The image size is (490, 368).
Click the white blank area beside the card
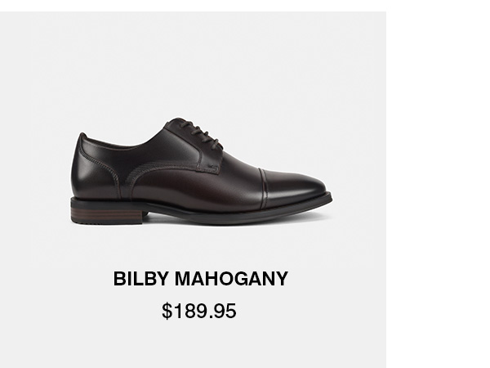pos(438,188)
